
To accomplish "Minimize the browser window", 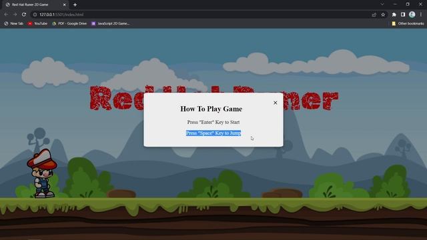I will tap(395, 5).
